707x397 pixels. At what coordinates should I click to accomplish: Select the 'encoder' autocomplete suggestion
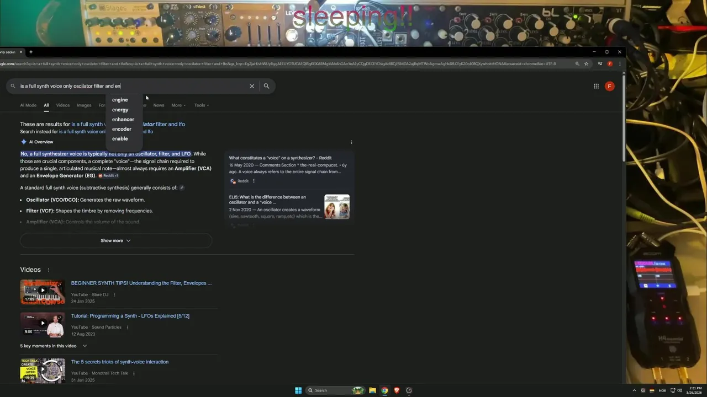point(122,129)
